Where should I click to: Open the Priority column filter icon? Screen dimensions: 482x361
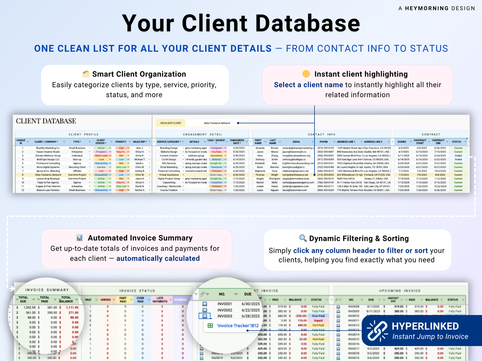click(x=129, y=142)
